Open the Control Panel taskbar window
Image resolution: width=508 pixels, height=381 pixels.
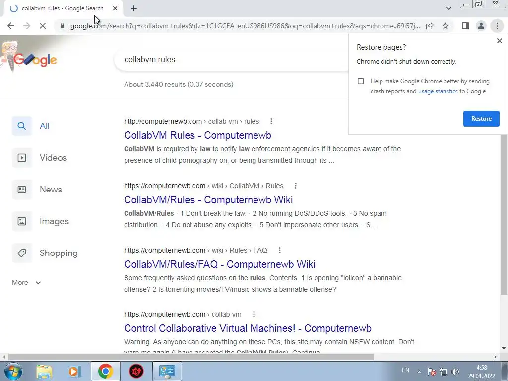click(x=167, y=371)
